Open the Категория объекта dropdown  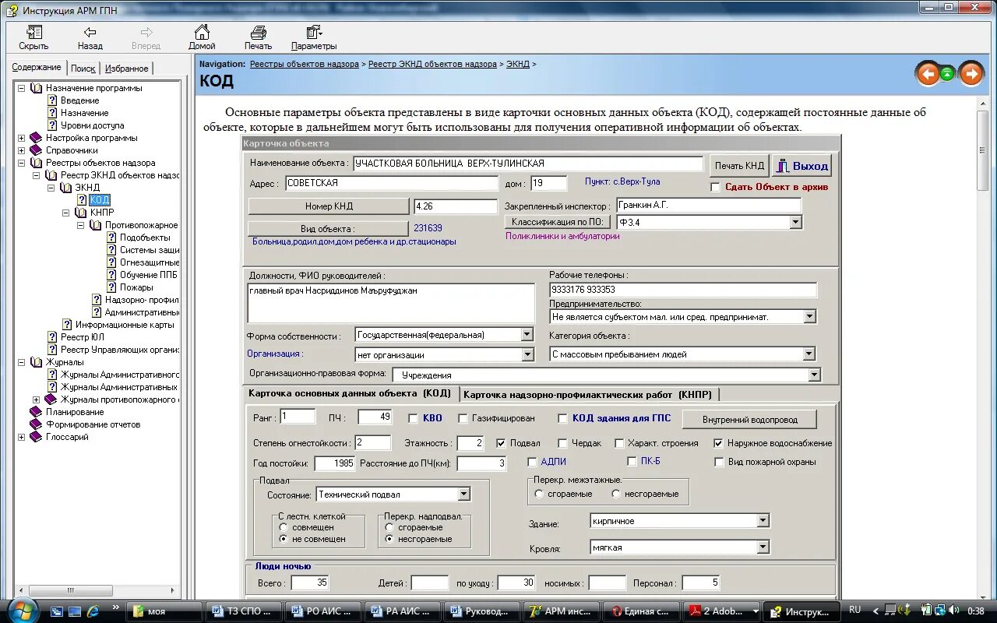click(809, 354)
